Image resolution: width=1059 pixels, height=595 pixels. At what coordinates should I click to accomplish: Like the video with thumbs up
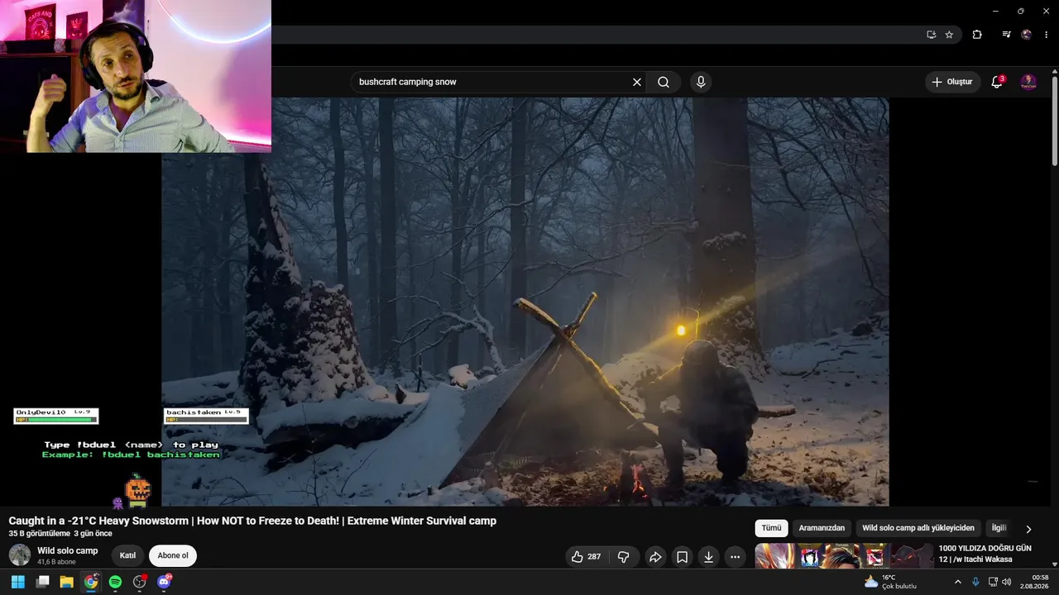[x=586, y=557]
